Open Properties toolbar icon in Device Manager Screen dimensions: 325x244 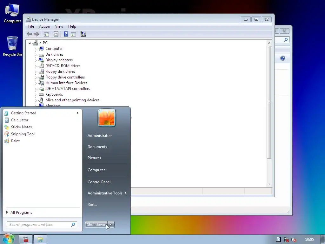56,34
